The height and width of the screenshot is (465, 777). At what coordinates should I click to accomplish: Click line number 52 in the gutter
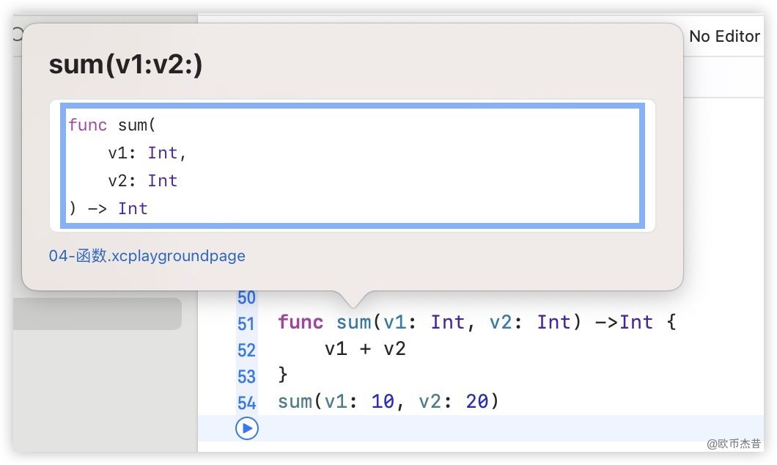246,350
